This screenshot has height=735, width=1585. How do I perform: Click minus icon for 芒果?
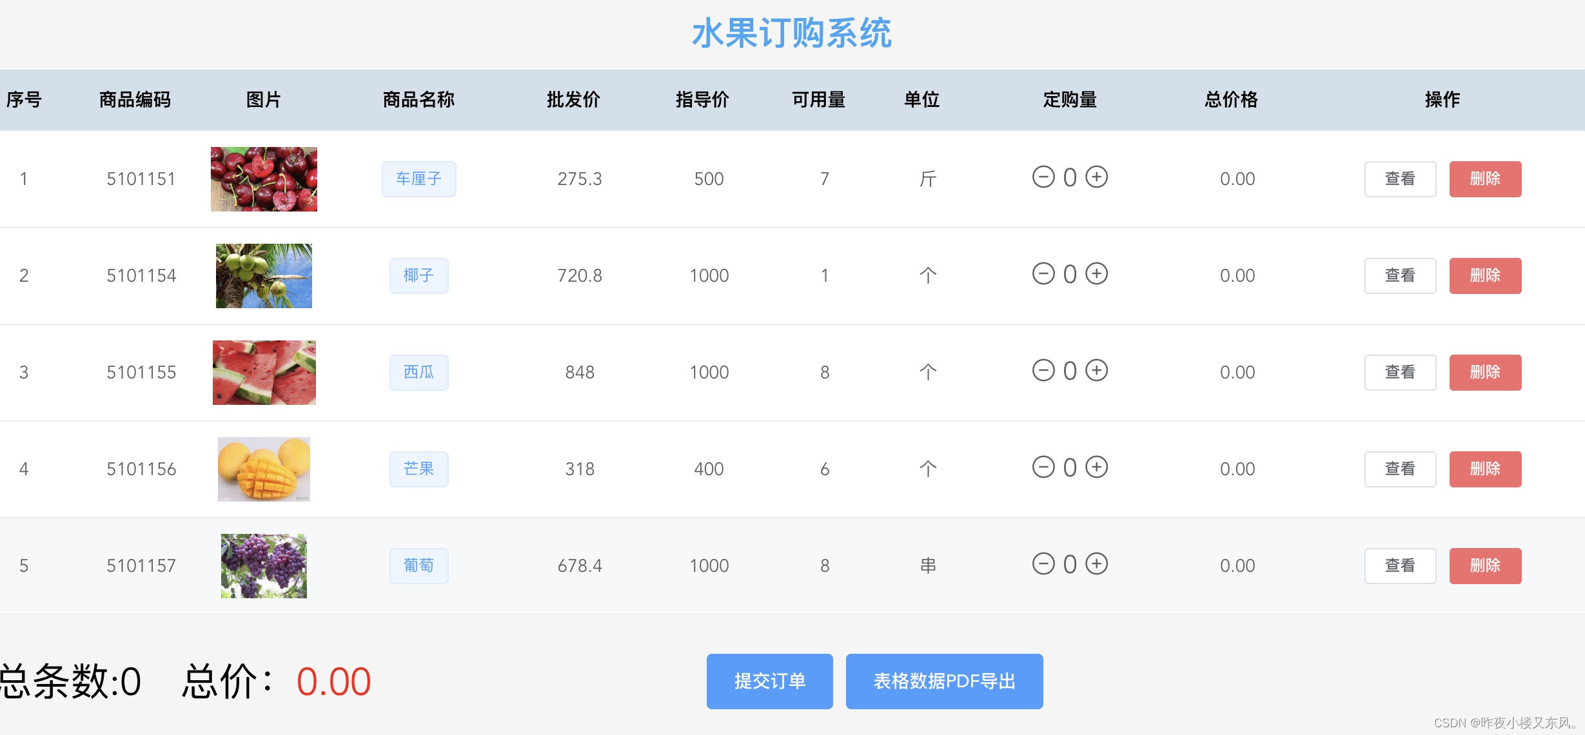point(1043,467)
